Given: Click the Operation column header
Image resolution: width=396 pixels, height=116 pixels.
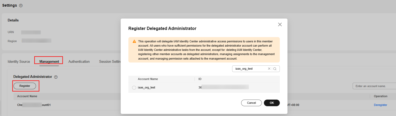Looking at the screenshot, I should click(x=381, y=96).
